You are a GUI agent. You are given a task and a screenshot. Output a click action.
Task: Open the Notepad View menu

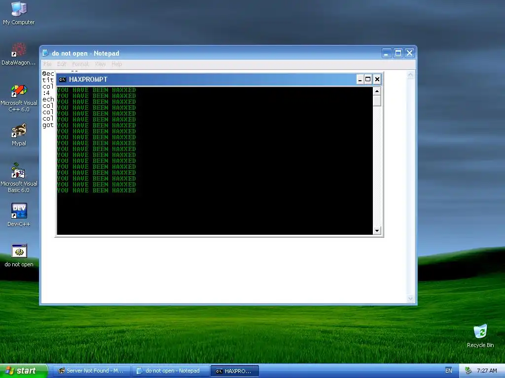tap(100, 64)
